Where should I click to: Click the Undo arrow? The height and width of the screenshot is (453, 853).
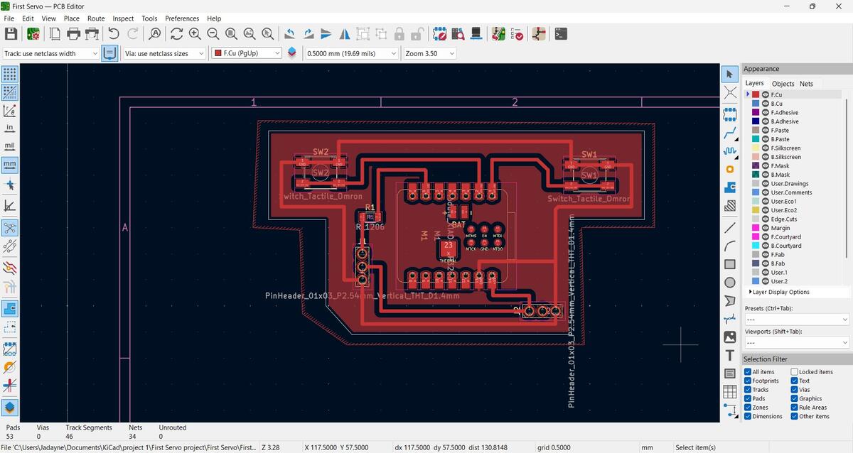point(114,33)
